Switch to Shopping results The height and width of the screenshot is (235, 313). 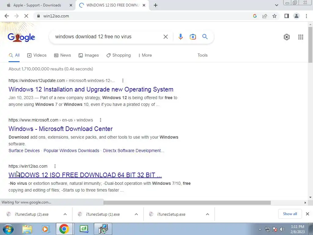point(119,55)
